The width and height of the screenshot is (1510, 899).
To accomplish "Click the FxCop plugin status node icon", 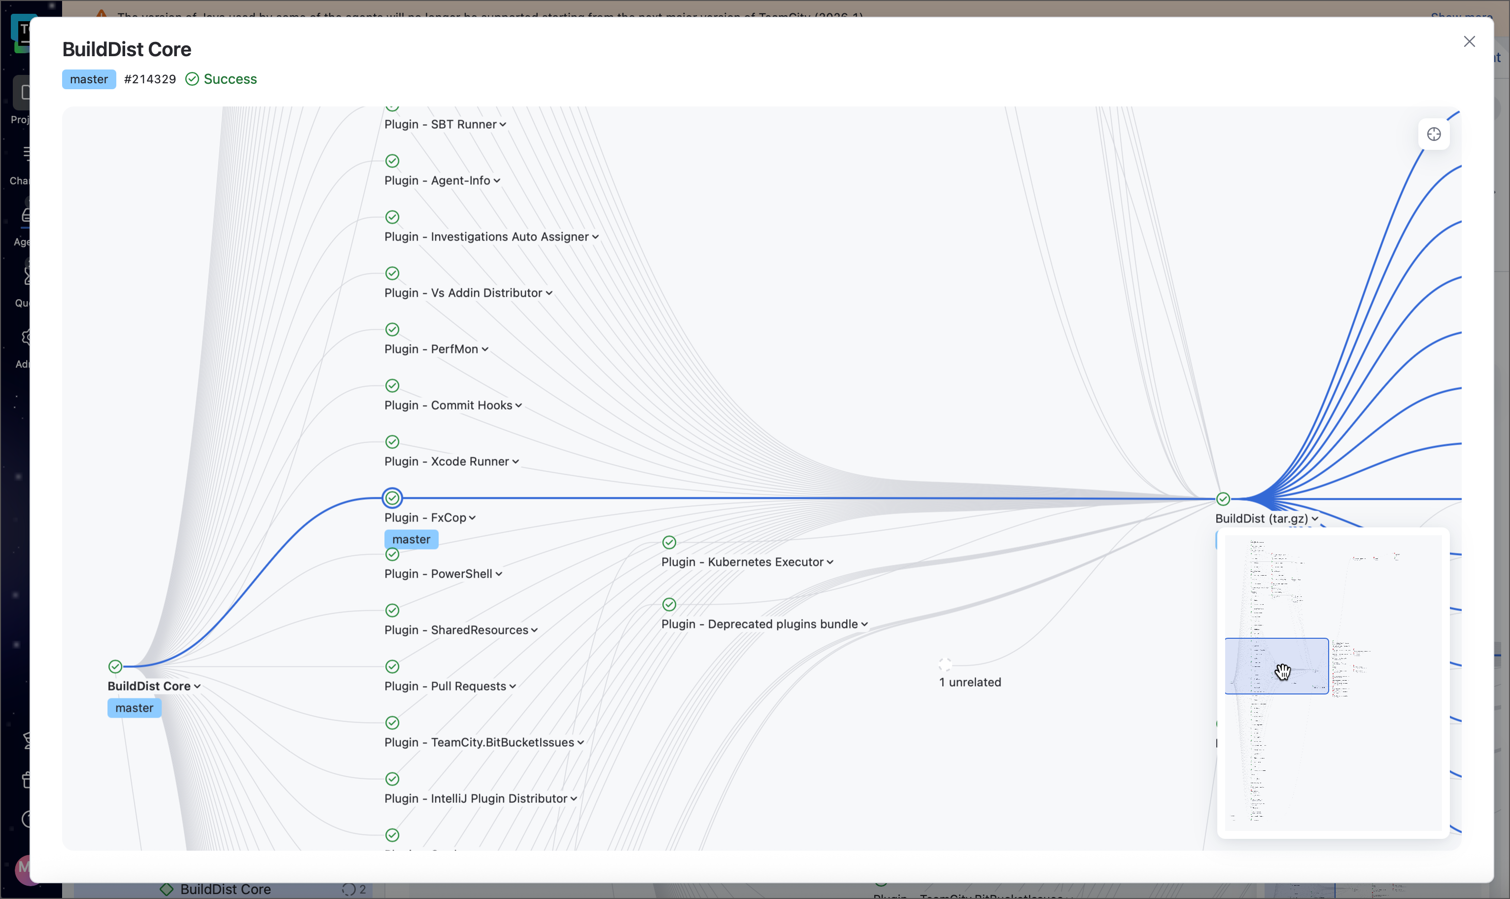I will (x=392, y=498).
